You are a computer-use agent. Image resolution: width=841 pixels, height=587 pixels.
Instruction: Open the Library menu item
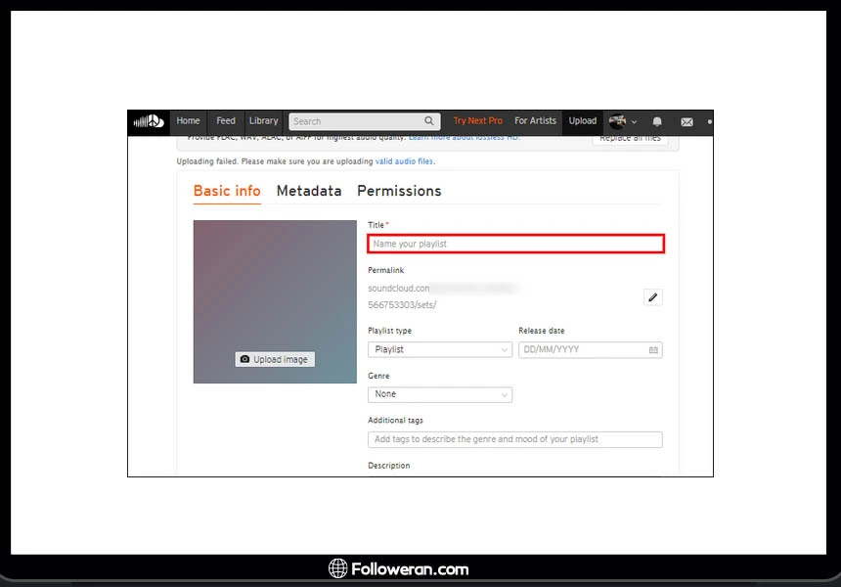(263, 121)
